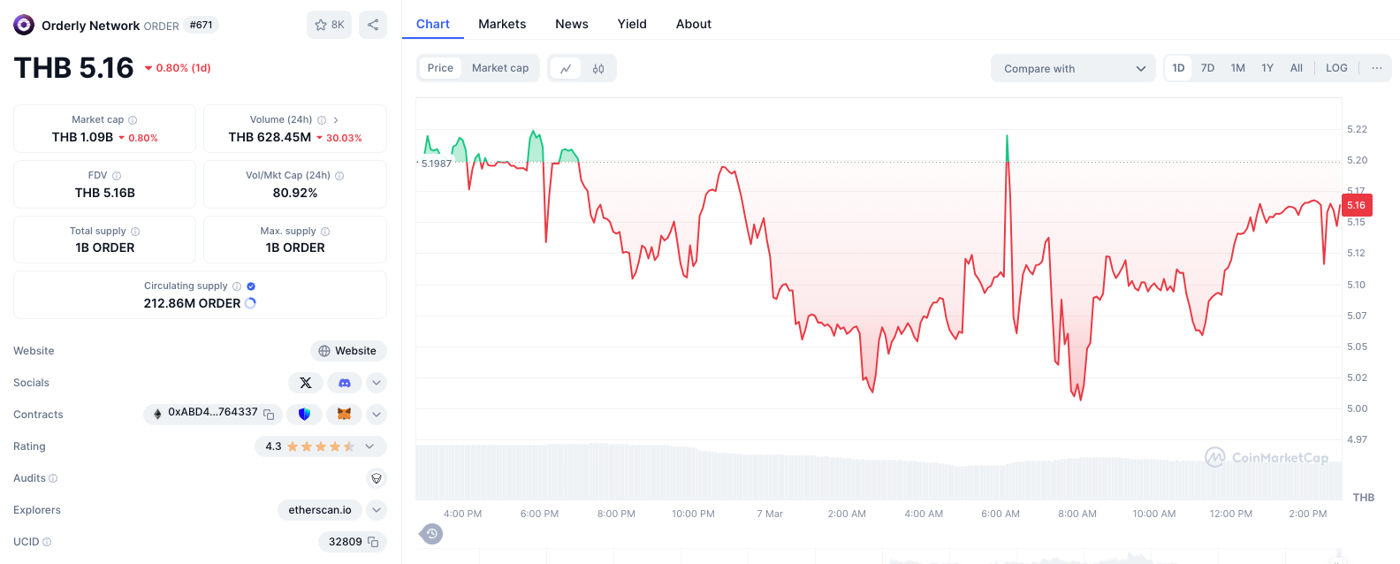Click the blue shield wallet icon

pyautogui.click(x=305, y=414)
